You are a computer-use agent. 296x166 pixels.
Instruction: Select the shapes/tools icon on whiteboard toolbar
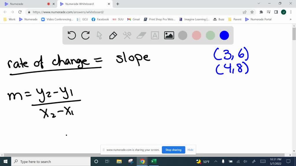click(x=127, y=35)
